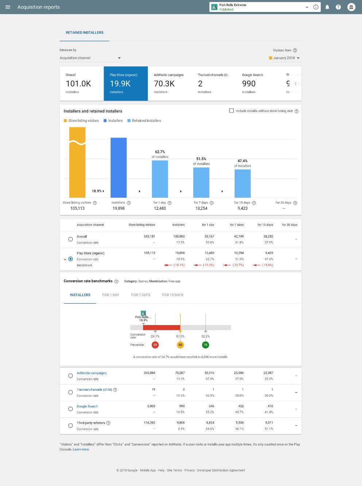
Task: Click help icon next to for 30 days
Action: click(295, 203)
